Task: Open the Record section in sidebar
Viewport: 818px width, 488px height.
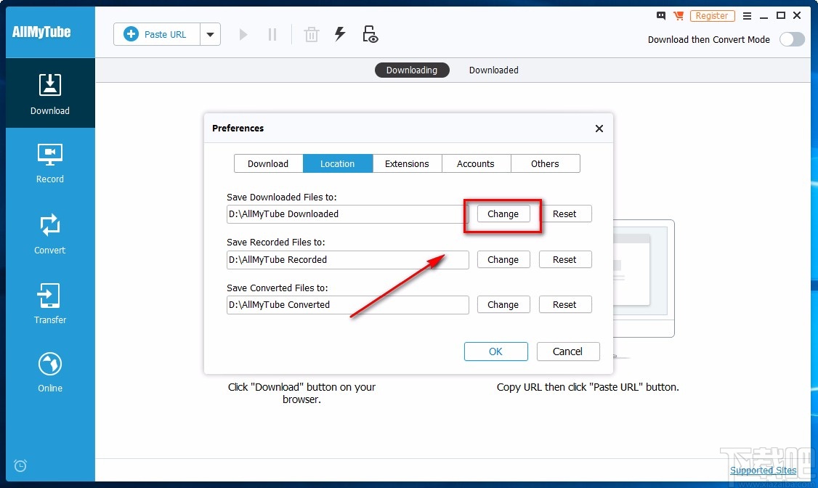Action: pos(50,163)
